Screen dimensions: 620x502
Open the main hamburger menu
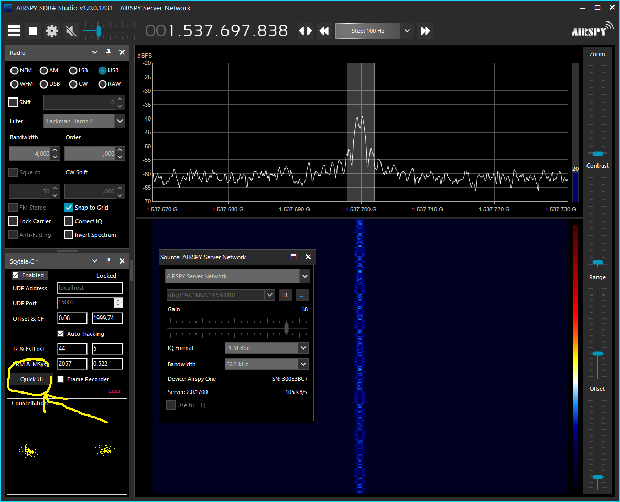(x=14, y=31)
